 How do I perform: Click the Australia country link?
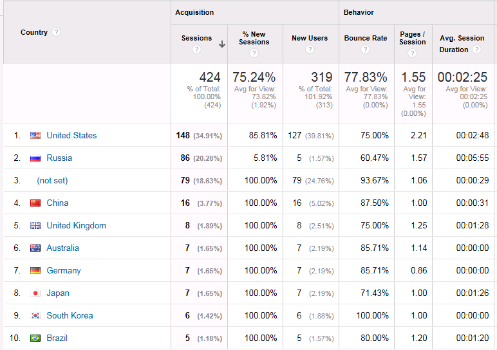click(x=62, y=248)
